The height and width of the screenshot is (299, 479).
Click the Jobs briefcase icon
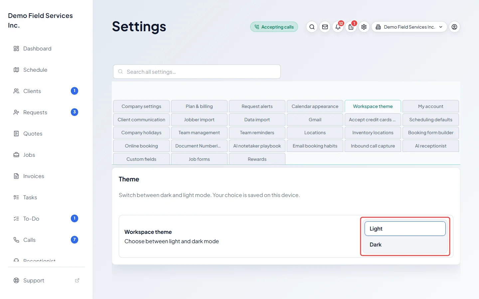click(x=16, y=155)
